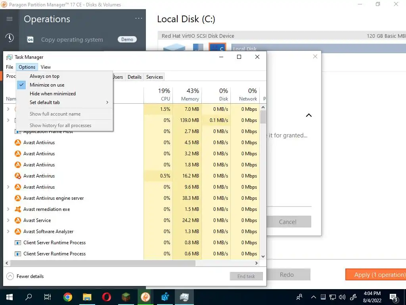The height and width of the screenshot is (305, 406).
Task: Click the process list vertical scrollbar thumb
Action: [263, 117]
